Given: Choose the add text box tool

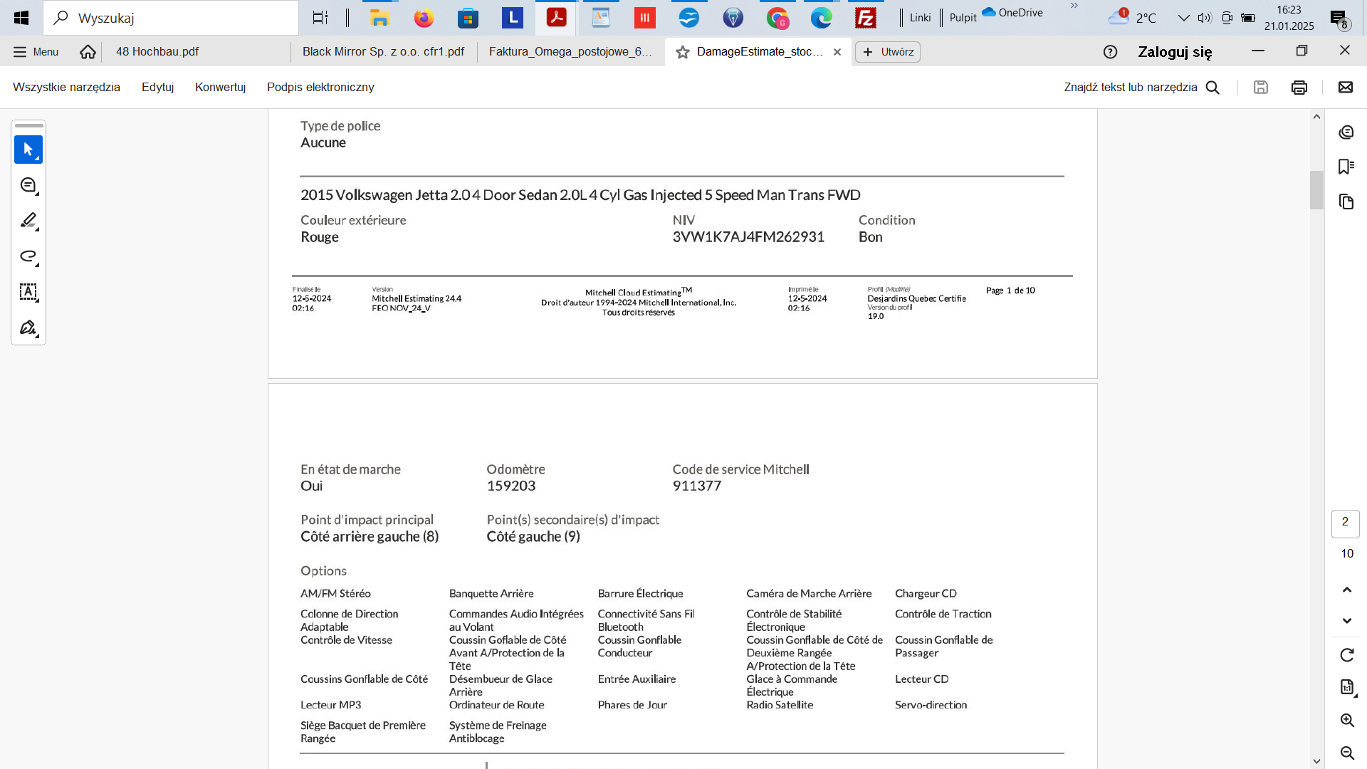Looking at the screenshot, I should pos(28,292).
